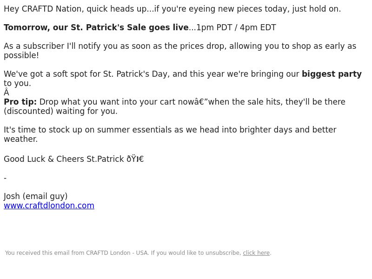Click the bold 'biggest party' text
Screen dimensions: 372x279
tap(332, 74)
